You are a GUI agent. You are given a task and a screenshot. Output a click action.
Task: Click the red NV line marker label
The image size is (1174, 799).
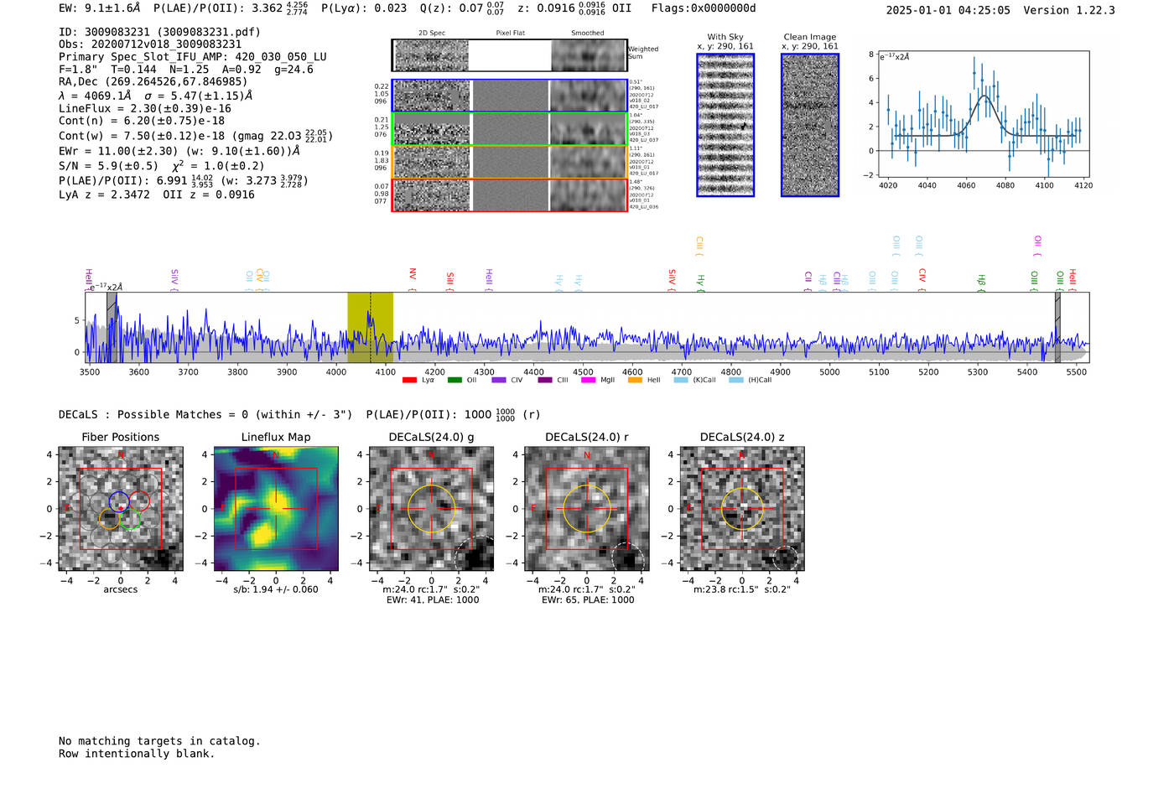413,279
